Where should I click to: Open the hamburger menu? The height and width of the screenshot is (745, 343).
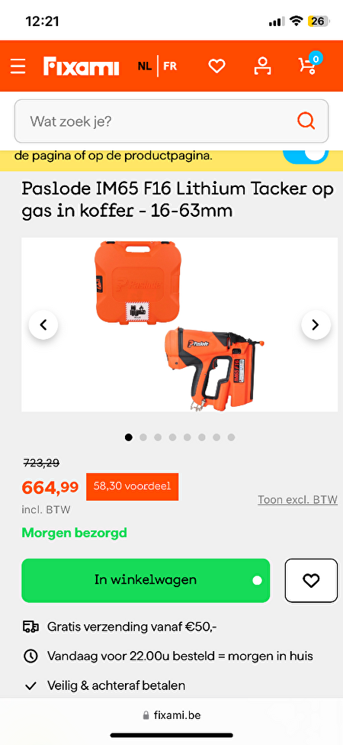[x=18, y=66]
